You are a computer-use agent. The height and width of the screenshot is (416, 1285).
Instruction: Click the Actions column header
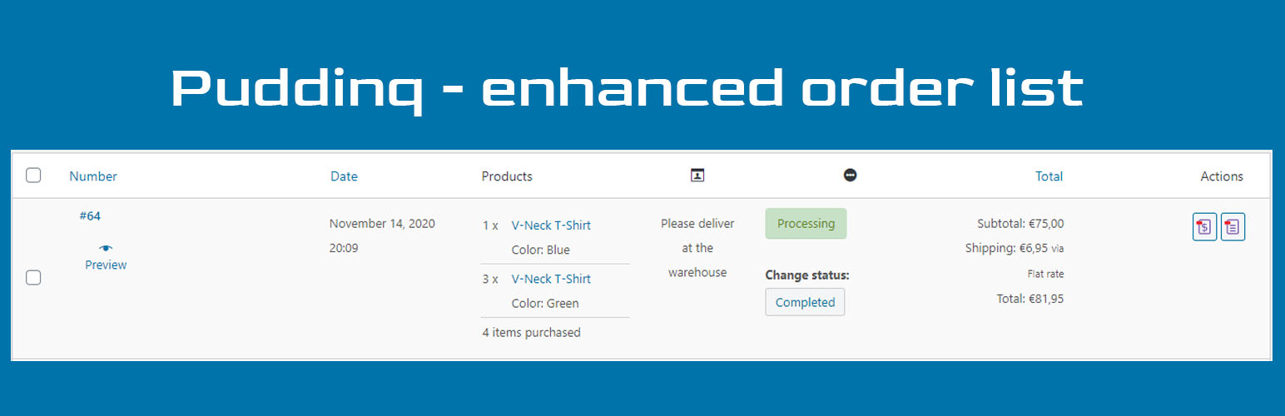1222,176
